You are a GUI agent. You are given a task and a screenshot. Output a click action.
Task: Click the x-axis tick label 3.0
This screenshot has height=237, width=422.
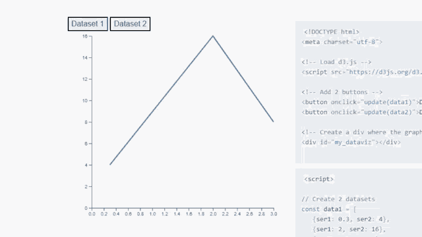[x=274, y=214]
